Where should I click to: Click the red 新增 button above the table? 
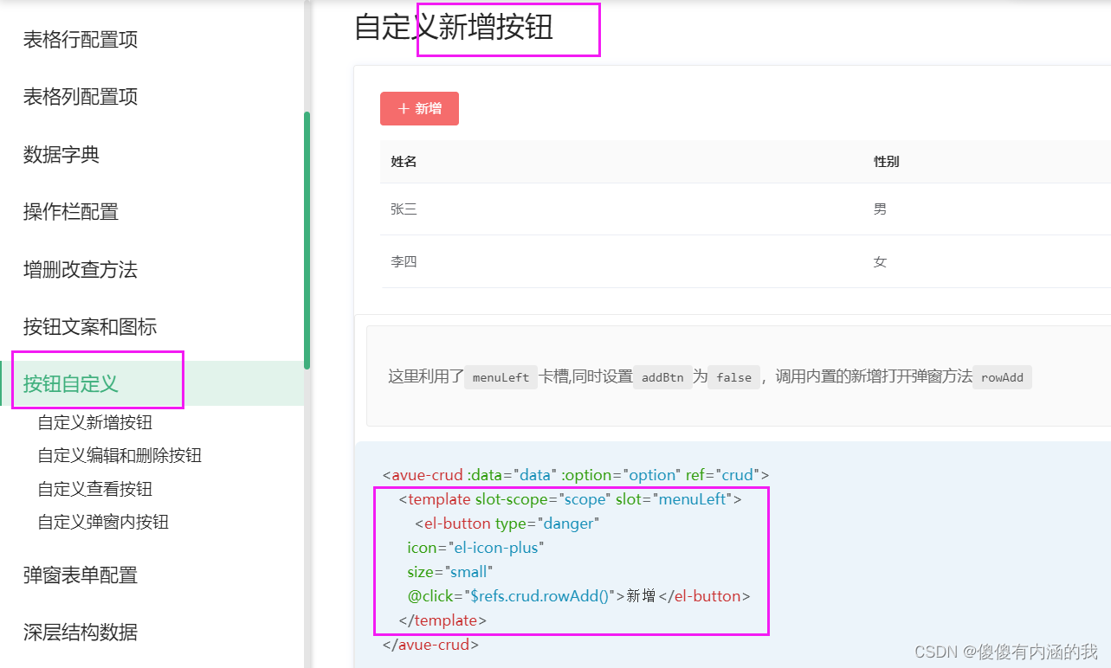(x=419, y=108)
